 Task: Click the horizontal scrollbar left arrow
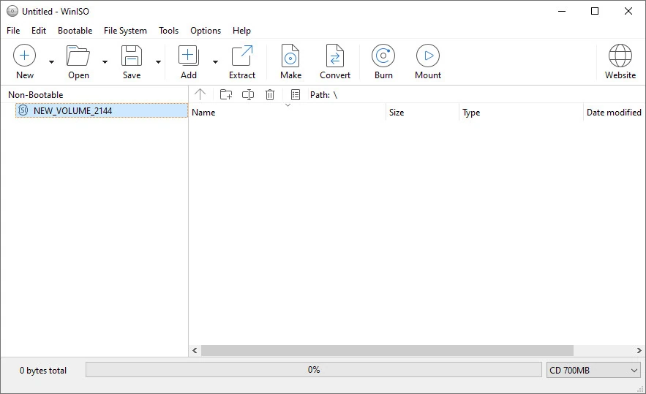click(x=195, y=350)
